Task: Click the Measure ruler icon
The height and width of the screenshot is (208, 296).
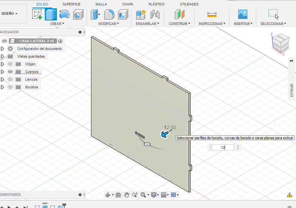Action: tap(212, 14)
